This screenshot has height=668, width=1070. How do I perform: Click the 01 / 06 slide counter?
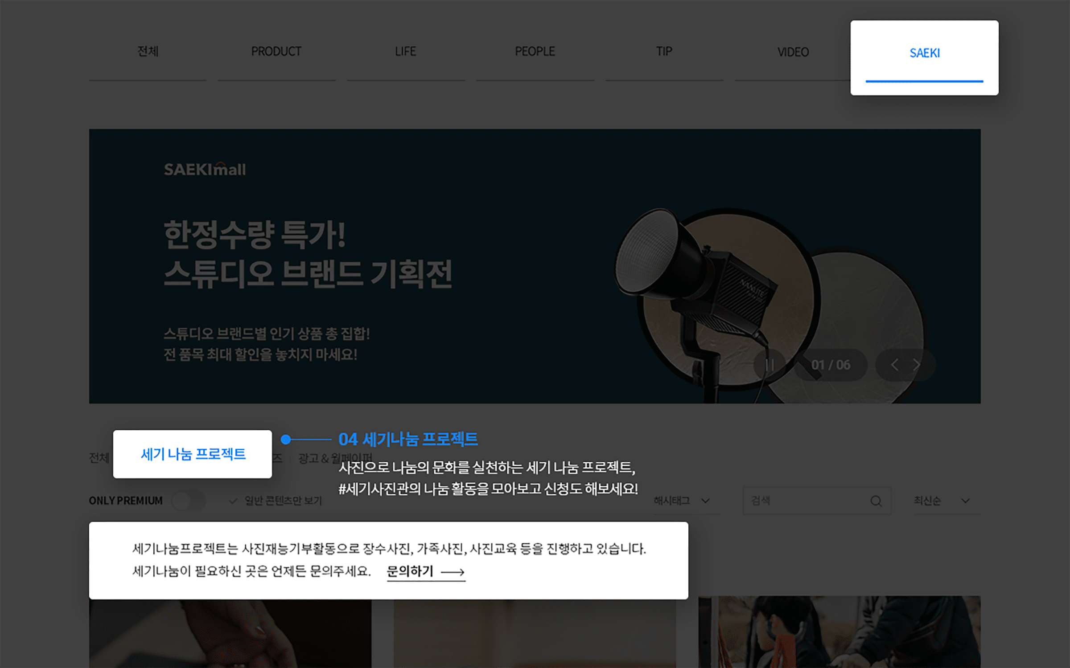pyautogui.click(x=831, y=365)
